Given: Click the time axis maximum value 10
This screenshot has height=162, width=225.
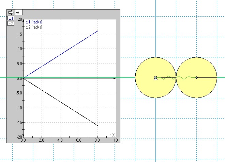Looking at the screenshot, I should pos(116,140).
